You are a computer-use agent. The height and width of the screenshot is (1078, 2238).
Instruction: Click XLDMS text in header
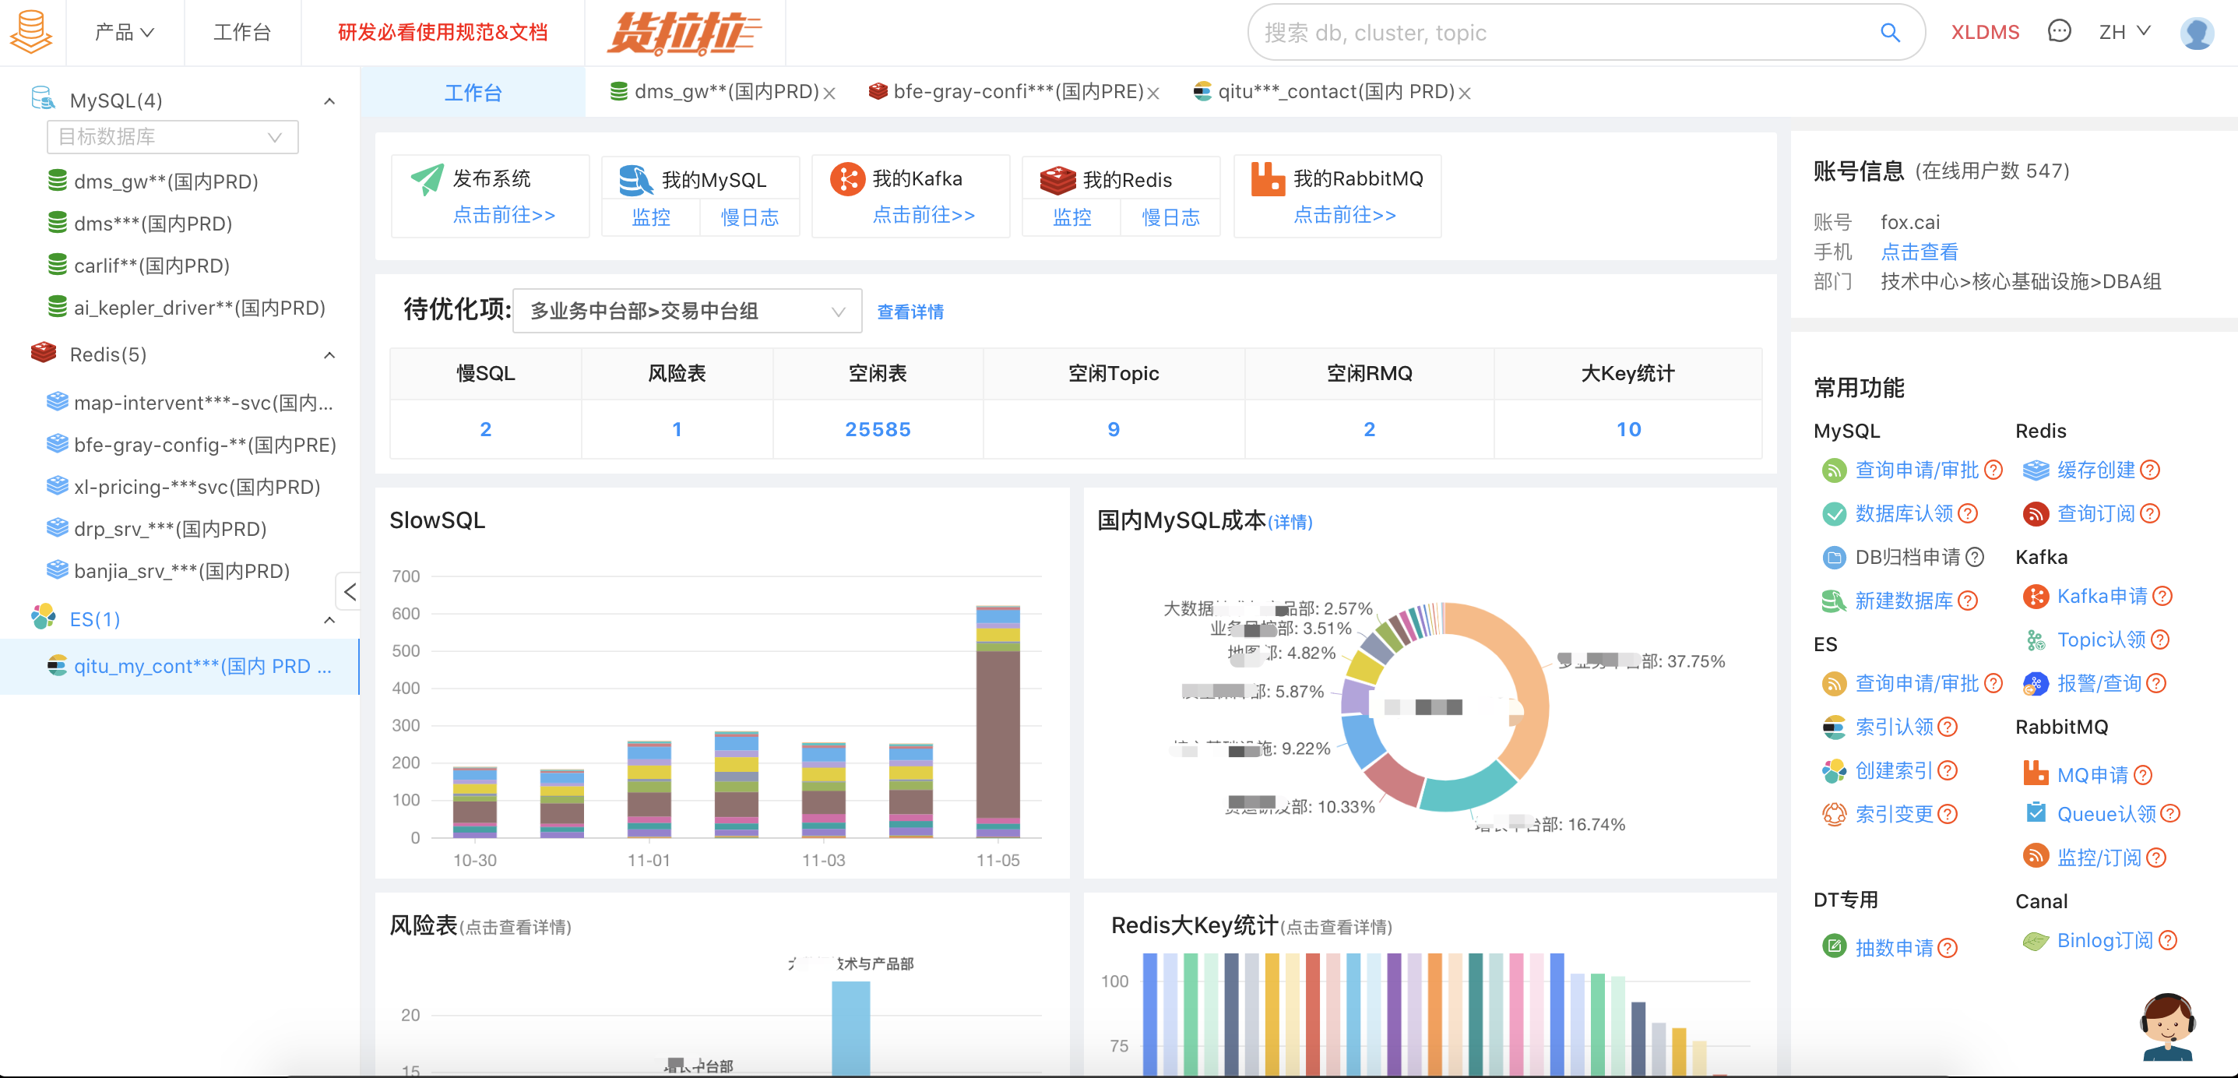click(x=1984, y=32)
